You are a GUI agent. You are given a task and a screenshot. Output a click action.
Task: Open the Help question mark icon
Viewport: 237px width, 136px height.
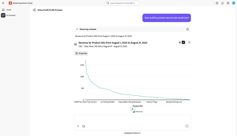coord(217,3)
